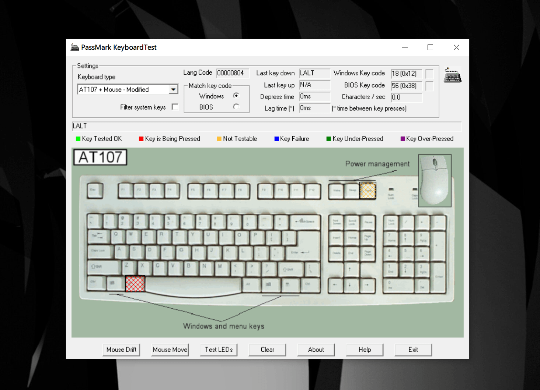The height and width of the screenshot is (390, 540).
Task: Click the LALT key history text bar
Action: [267, 126]
